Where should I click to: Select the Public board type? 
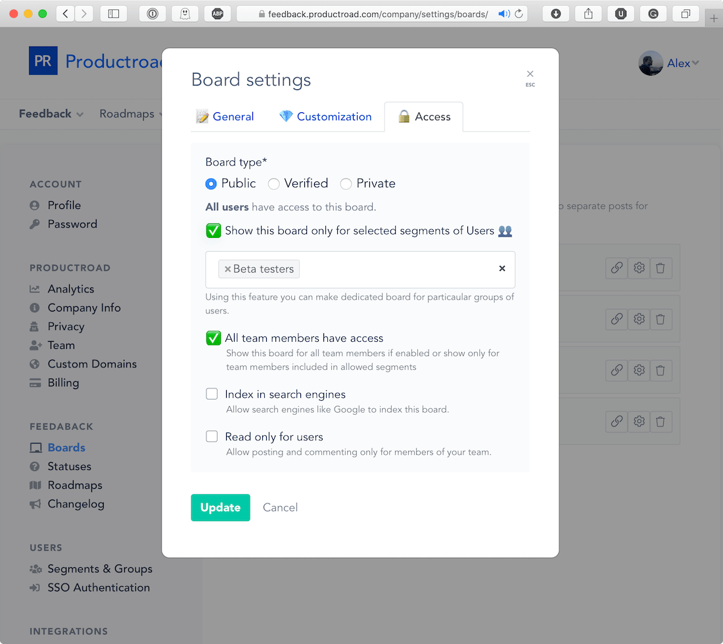(211, 184)
